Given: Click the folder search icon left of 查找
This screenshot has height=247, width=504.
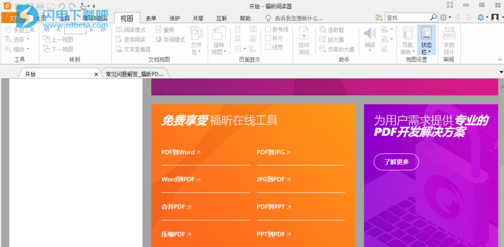Looking at the screenshot, I should coord(379,18).
